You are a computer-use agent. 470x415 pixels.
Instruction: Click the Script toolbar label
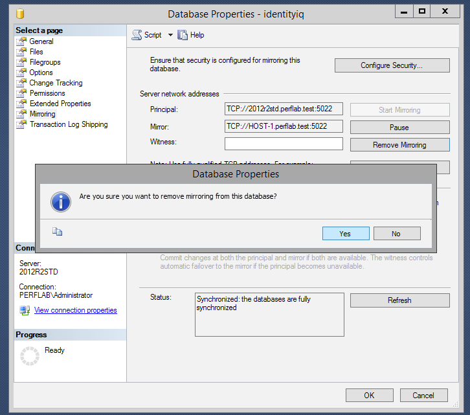click(153, 35)
